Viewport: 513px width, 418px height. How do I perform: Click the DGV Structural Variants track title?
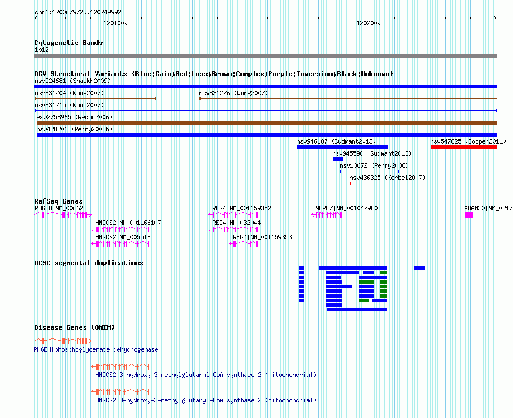tap(214, 74)
